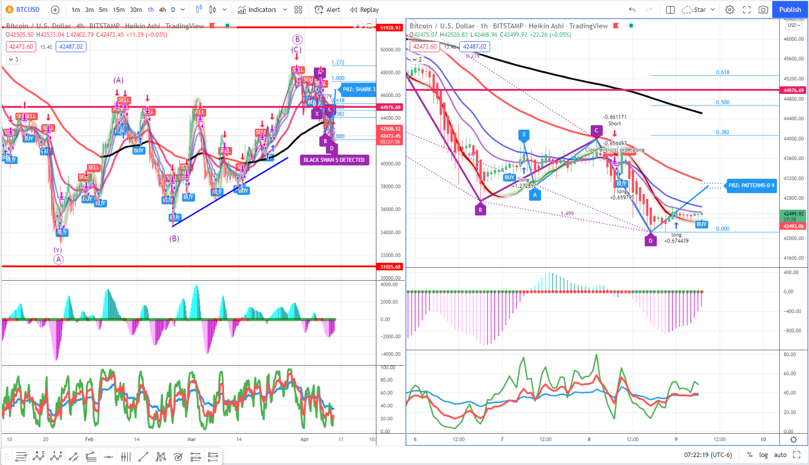Open the time zone 07:22:19 (UTC-6) menu
This screenshot has width=809, height=465.
tap(708, 455)
